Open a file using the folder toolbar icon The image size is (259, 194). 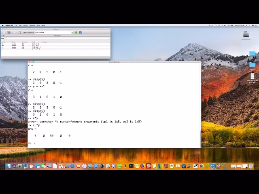9,32
